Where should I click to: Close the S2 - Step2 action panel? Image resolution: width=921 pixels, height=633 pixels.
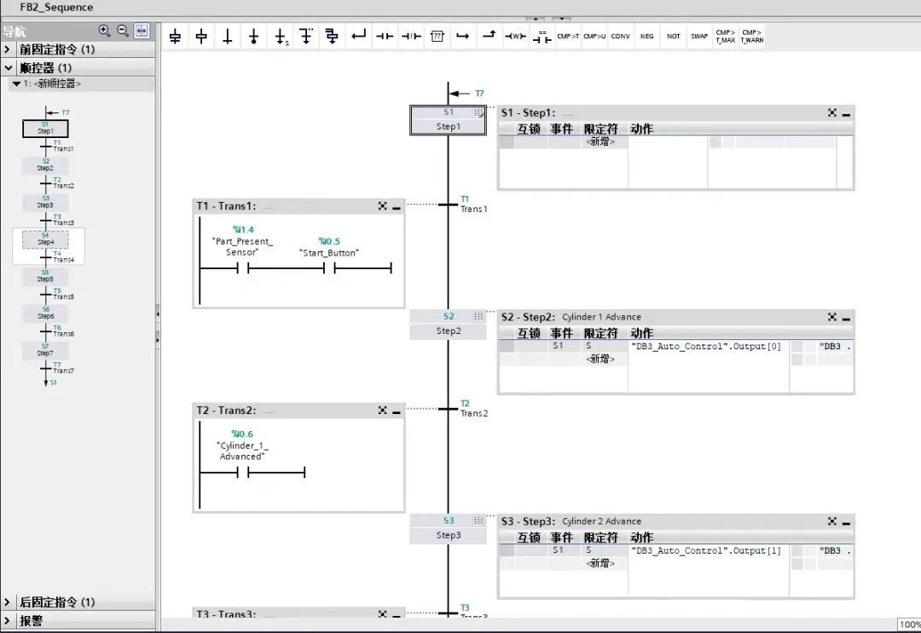(x=832, y=317)
